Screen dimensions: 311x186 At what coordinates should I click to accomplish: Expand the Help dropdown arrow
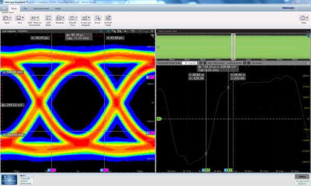pyautogui.click(x=307, y=18)
